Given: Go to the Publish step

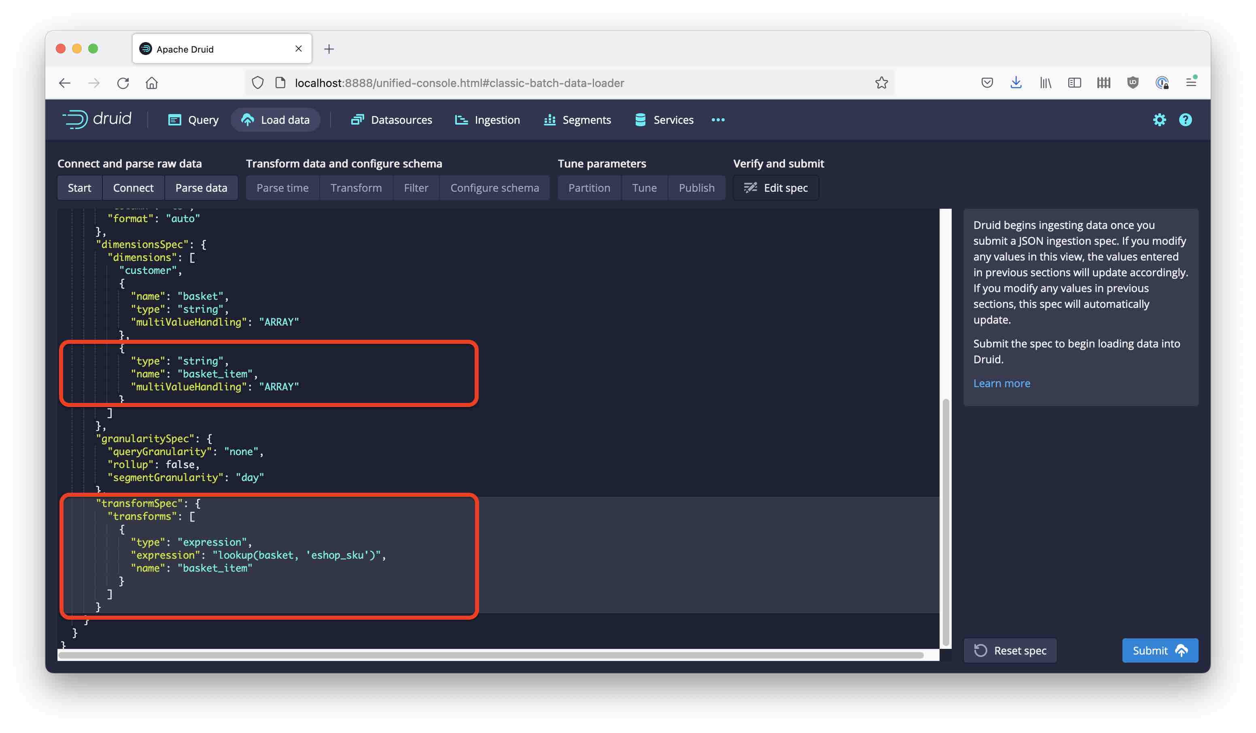Looking at the screenshot, I should point(696,188).
